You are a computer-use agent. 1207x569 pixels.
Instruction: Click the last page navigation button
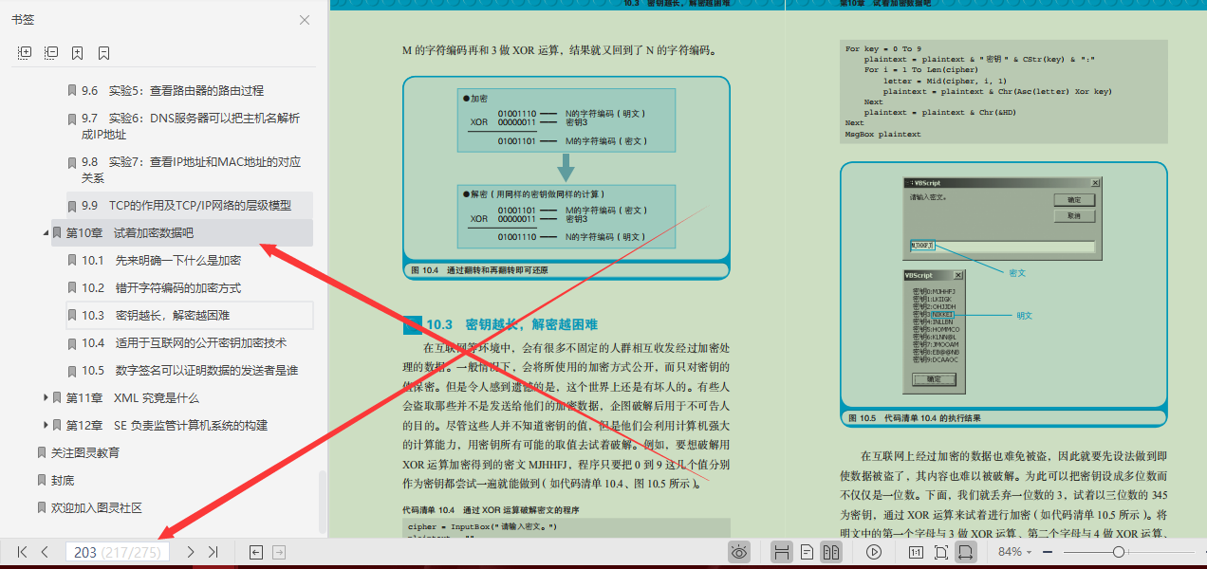[x=211, y=551]
